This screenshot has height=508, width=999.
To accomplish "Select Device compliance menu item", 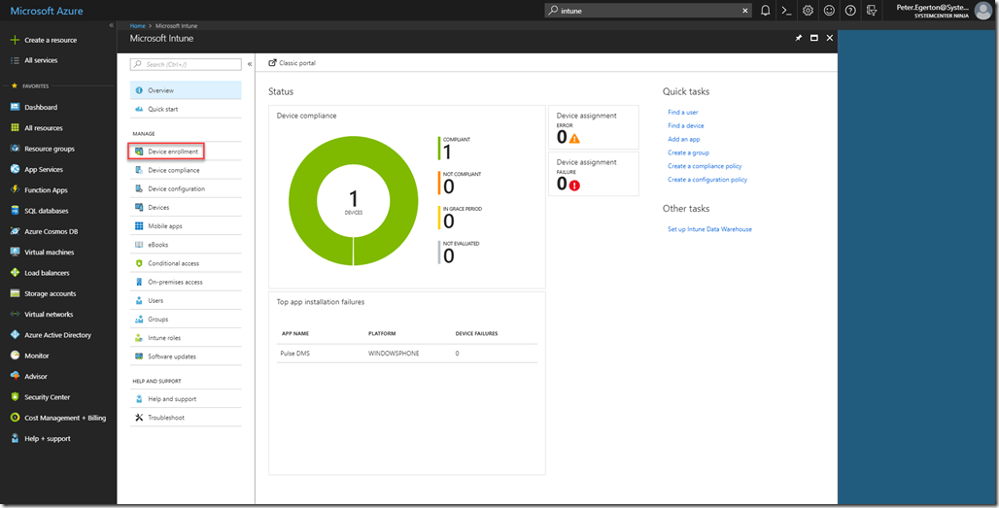I will [173, 170].
